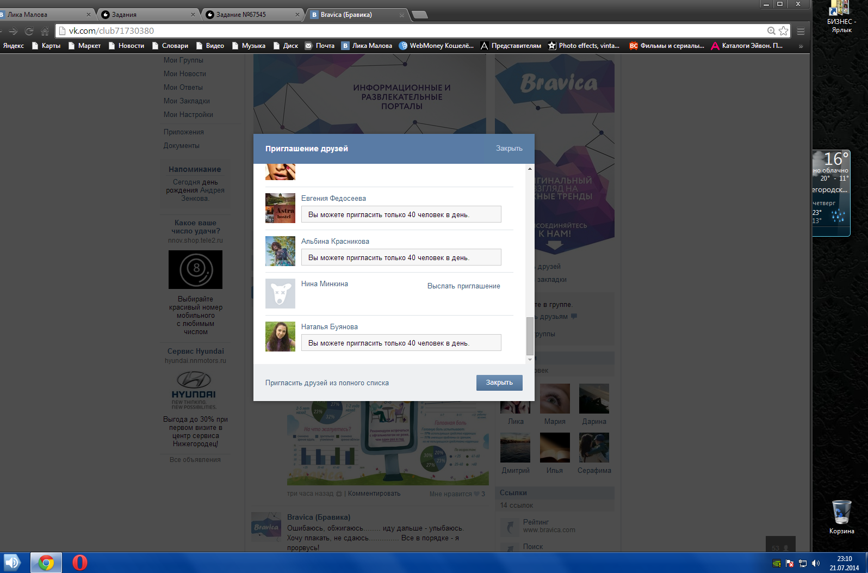The height and width of the screenshot is (573, 868).
Task: Open the Новости bookmark
Action: click(x=126, y=46)
